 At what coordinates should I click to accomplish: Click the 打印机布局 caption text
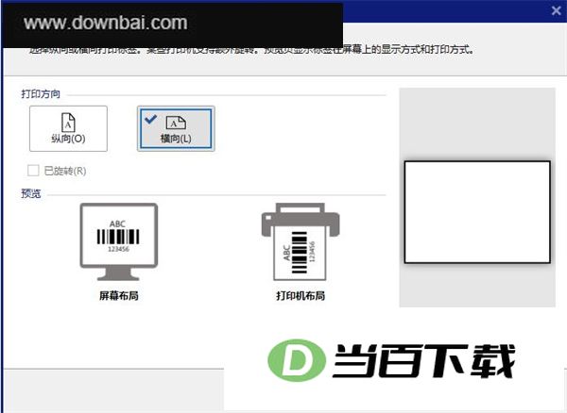click(x=301, y=296)
